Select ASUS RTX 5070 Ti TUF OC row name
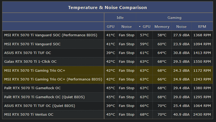 28,53
